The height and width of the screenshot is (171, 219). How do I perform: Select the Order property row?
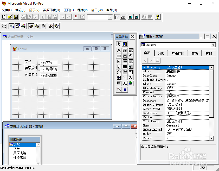tap(176, 134)
